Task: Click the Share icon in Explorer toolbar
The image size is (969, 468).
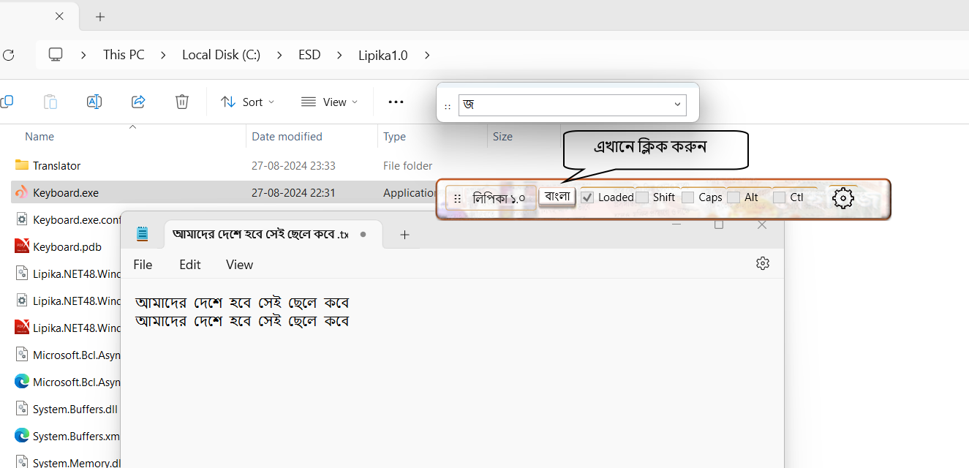Action: click(138, 102)
